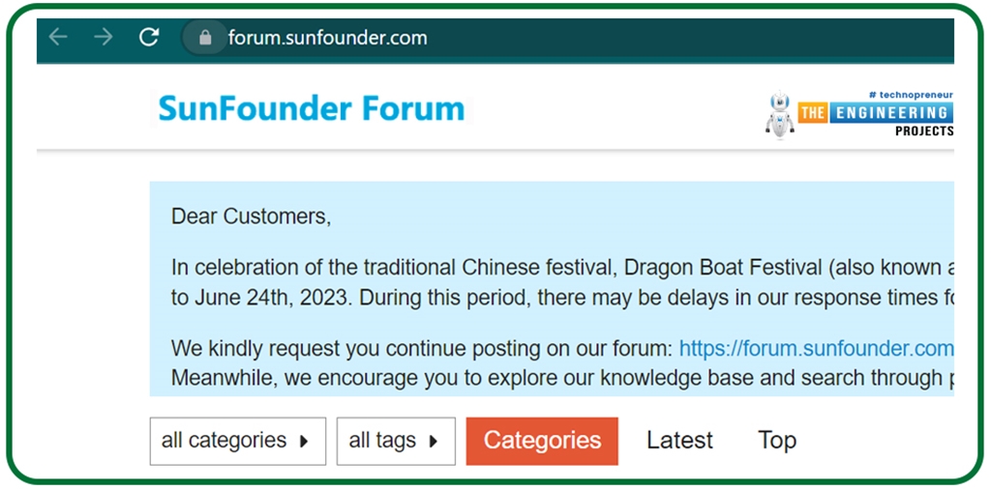Switch to the Latest tab
The height and width of the screenshot is (489, 991).
pos(679,441)
